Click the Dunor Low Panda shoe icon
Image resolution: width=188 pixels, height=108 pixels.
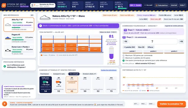pyautogui.click(x=8, y=50)
